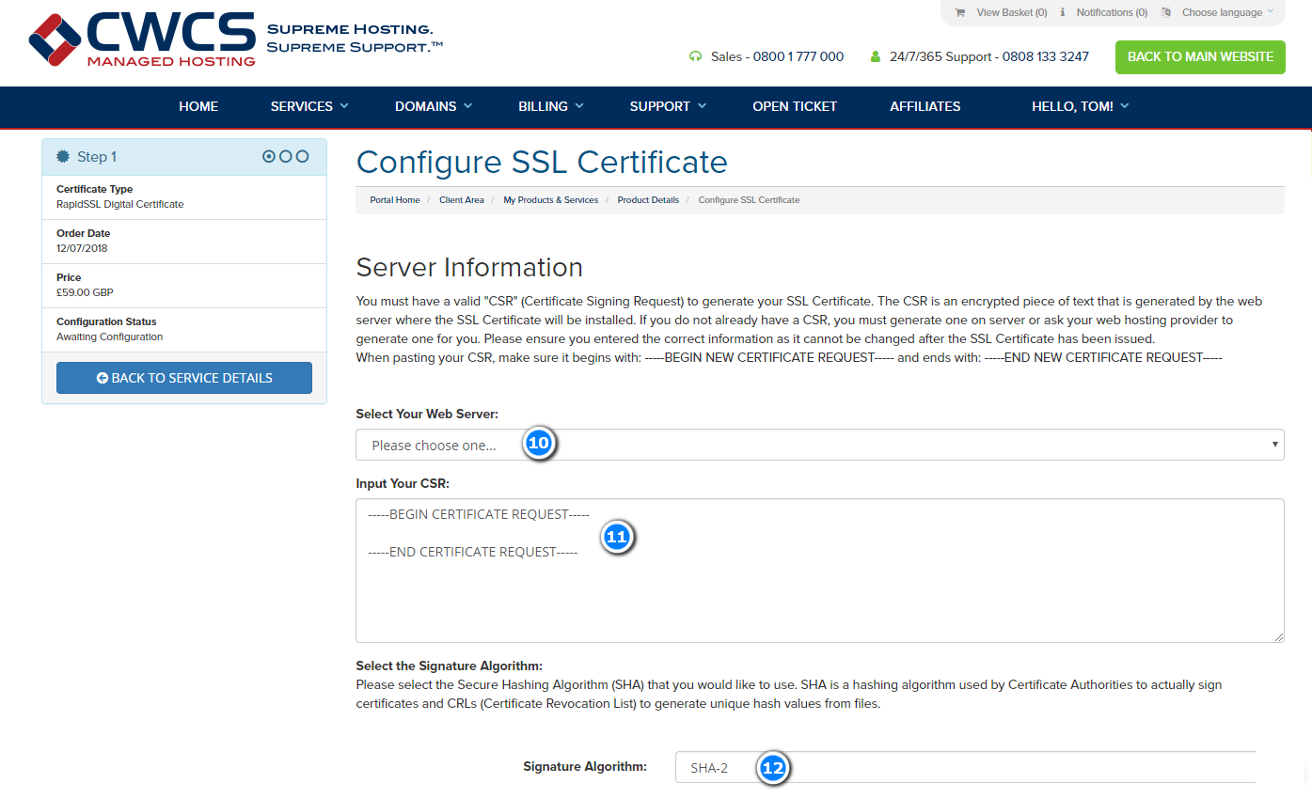Expand the Services menu
The image size is (1312, 799).
(x=309, y=106)
